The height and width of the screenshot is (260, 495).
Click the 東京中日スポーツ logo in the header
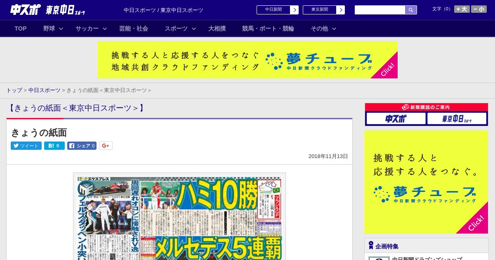pos(66,10)
